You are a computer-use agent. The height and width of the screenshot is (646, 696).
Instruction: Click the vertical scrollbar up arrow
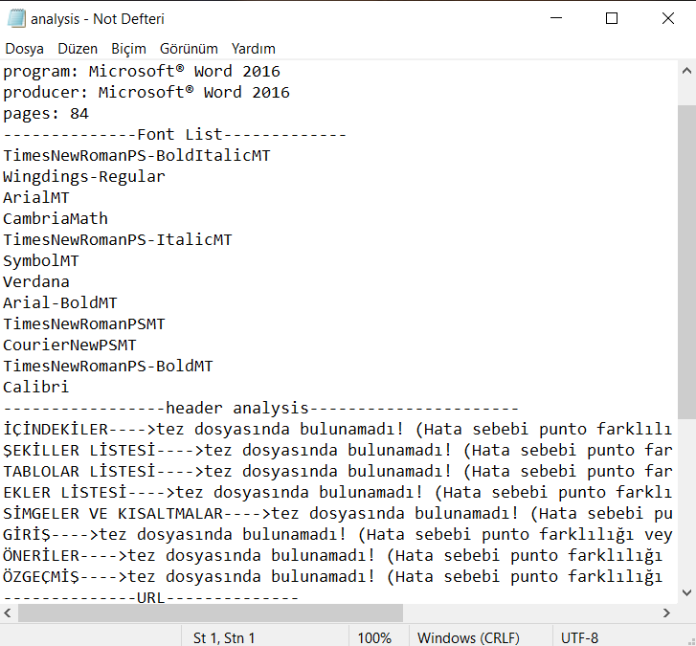pyautogui.click(x=686, y=71)
